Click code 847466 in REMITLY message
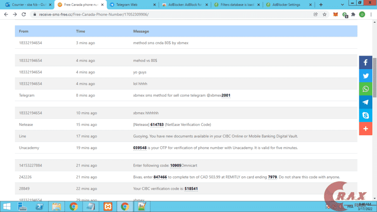 160,177
